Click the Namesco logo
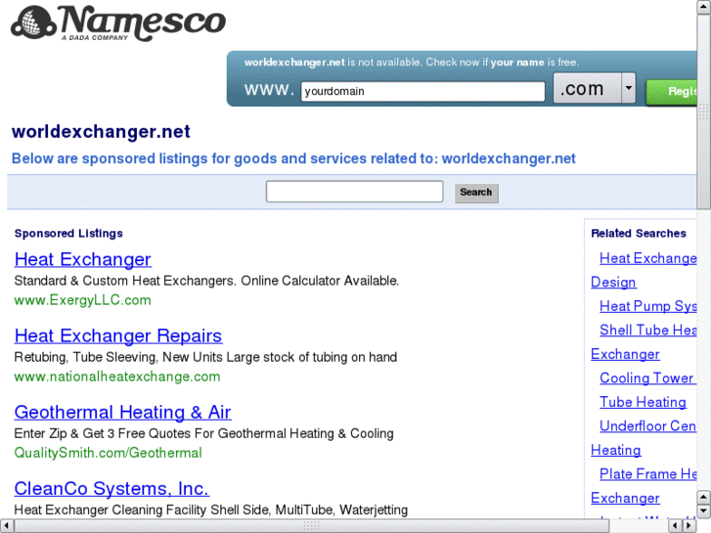The image size is (711, 533). pyautogui.click(x=118, y=23)
